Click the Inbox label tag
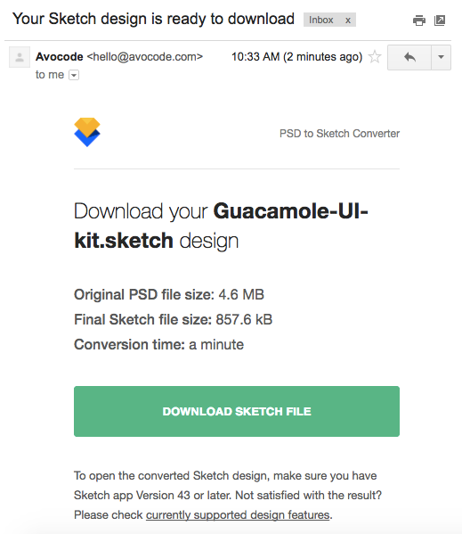Viewport: 462px width, 534px height. tap(321, 21)
